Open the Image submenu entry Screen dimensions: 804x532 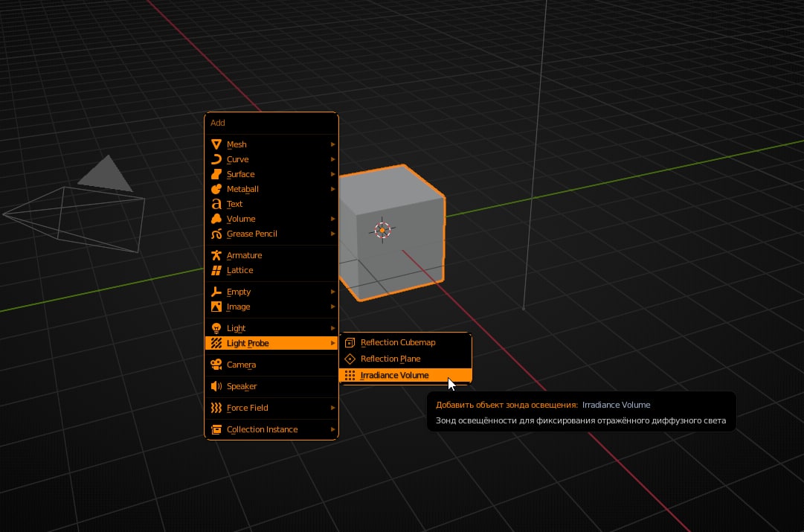click(x=271, y=307)
